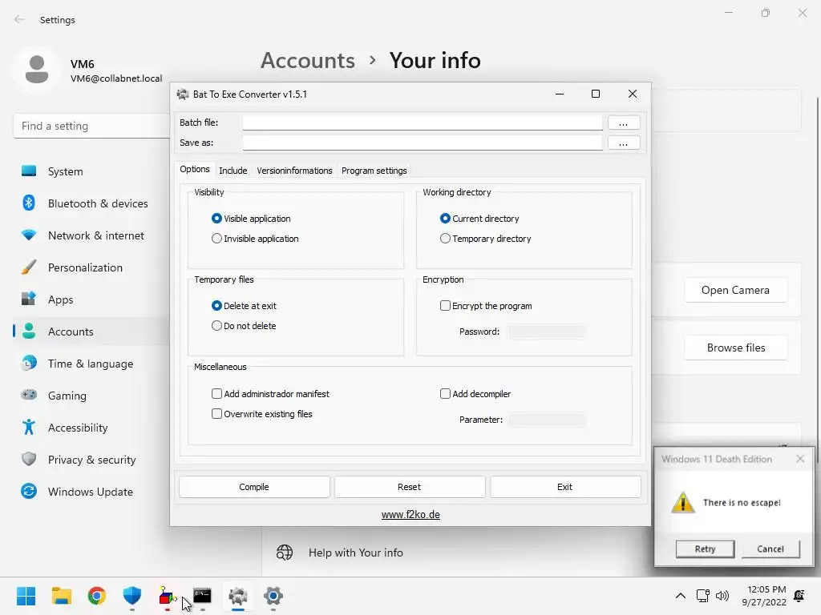821x615 pixels.
Task: Switch to the Options tab
Action: click(194, 170)
